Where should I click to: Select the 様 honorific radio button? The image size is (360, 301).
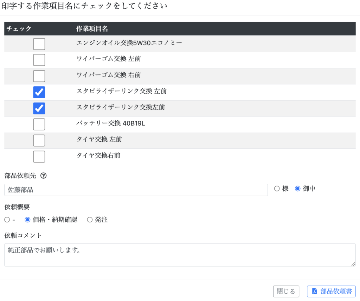tap(277, 189)
